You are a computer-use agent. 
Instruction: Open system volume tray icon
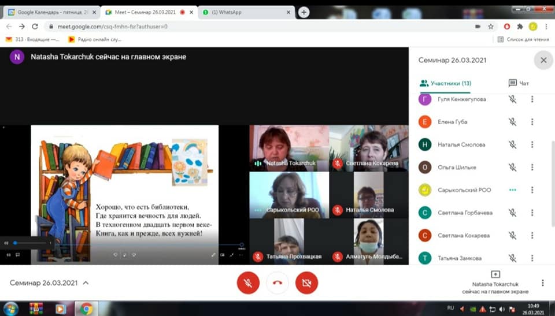[502, 309]
